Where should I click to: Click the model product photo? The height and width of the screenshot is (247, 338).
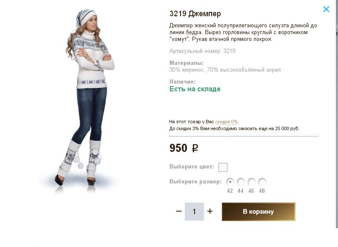87,98
